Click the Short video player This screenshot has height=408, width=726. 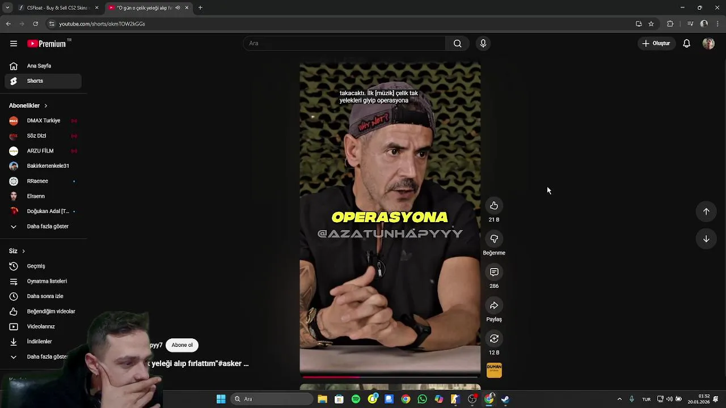pyautogui.click(x=390, y=218)
